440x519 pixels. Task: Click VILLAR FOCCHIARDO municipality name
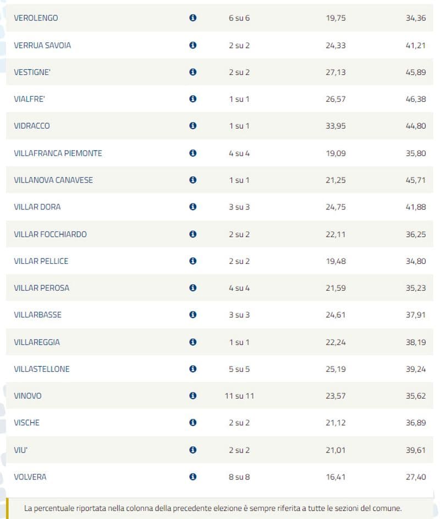pyautogui.click(x=50, y=234)
